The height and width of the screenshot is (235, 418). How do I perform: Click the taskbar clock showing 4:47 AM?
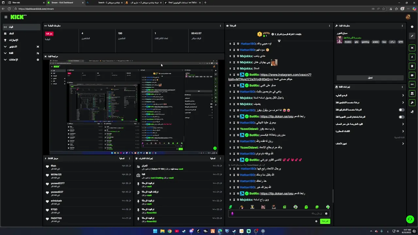pos(407,231)
